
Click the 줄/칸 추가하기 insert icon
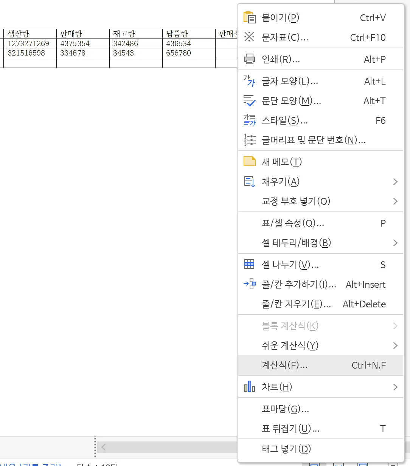tap(249, 284)
